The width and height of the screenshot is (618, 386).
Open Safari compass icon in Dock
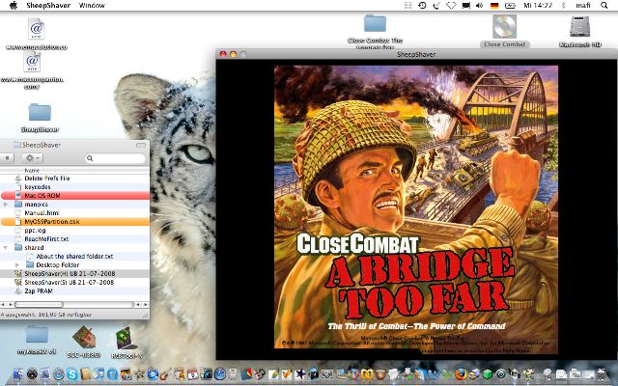59,373
